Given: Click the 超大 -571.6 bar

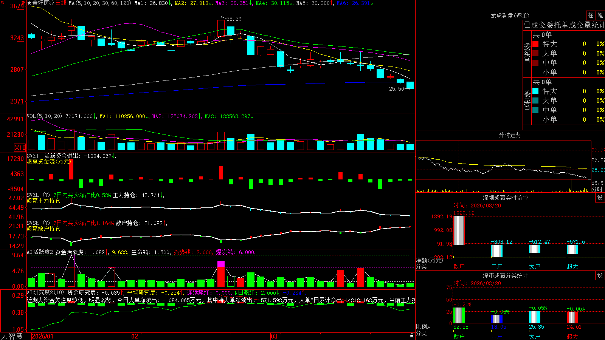Looking at the screenshot, I should 572,250.
